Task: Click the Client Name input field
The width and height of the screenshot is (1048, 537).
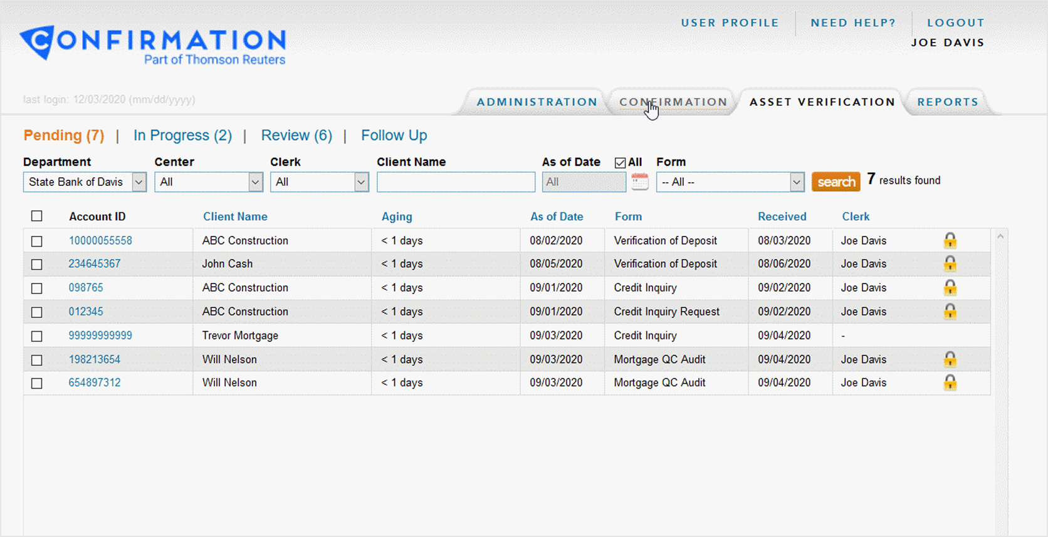Action: point(456,182)
